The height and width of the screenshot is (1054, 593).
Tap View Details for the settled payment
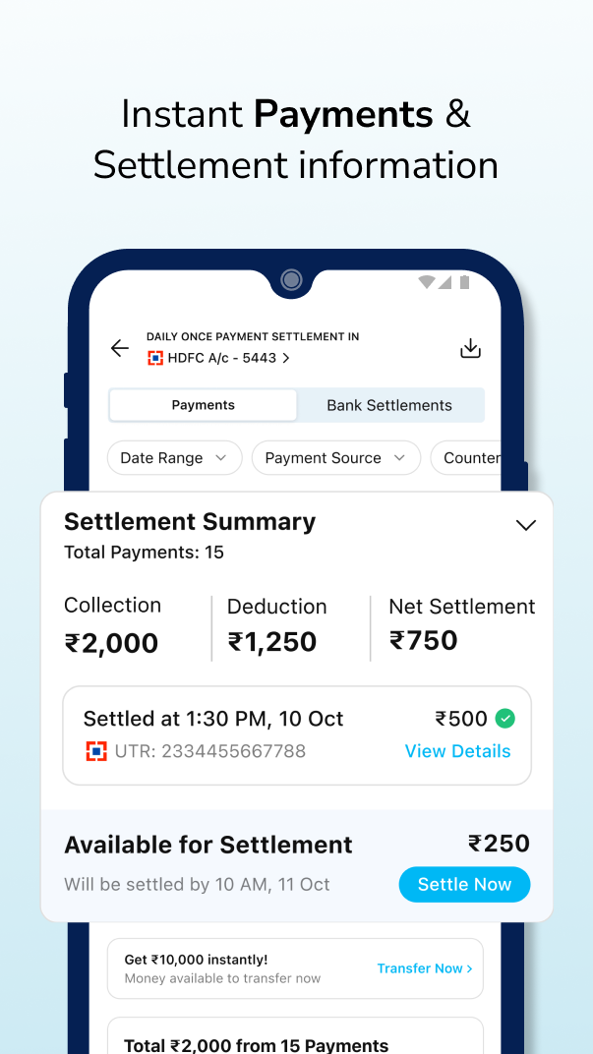pyautogui.click(x=457, y=751)
